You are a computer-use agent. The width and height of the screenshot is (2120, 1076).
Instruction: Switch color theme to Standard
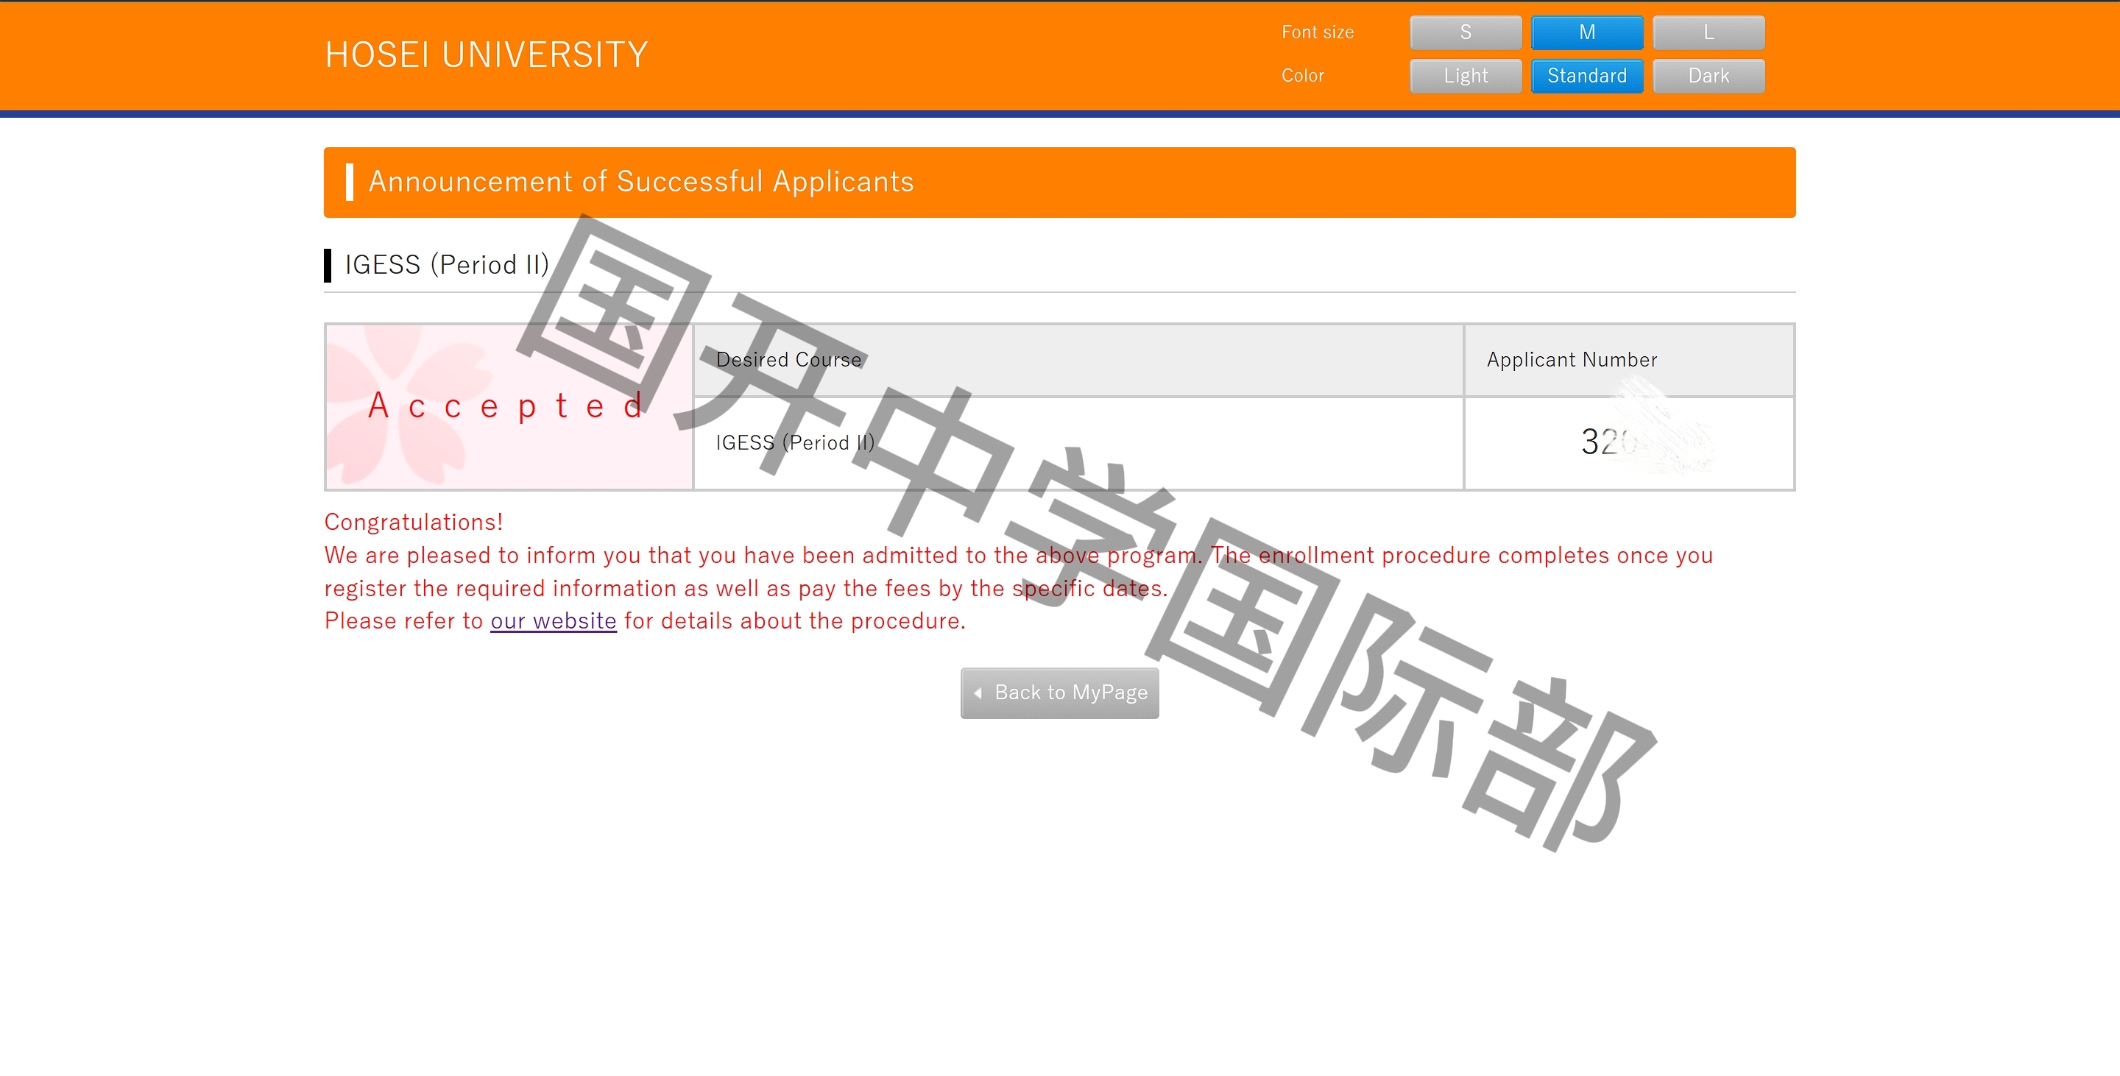(1587, 76)
